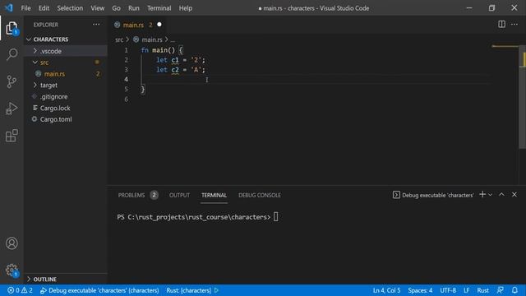Open the Search view in activity bar
The width and height of the screenshot is (526, 296).
12,54
